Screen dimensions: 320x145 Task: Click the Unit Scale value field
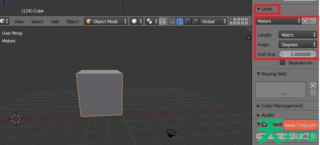click(298, 54)
